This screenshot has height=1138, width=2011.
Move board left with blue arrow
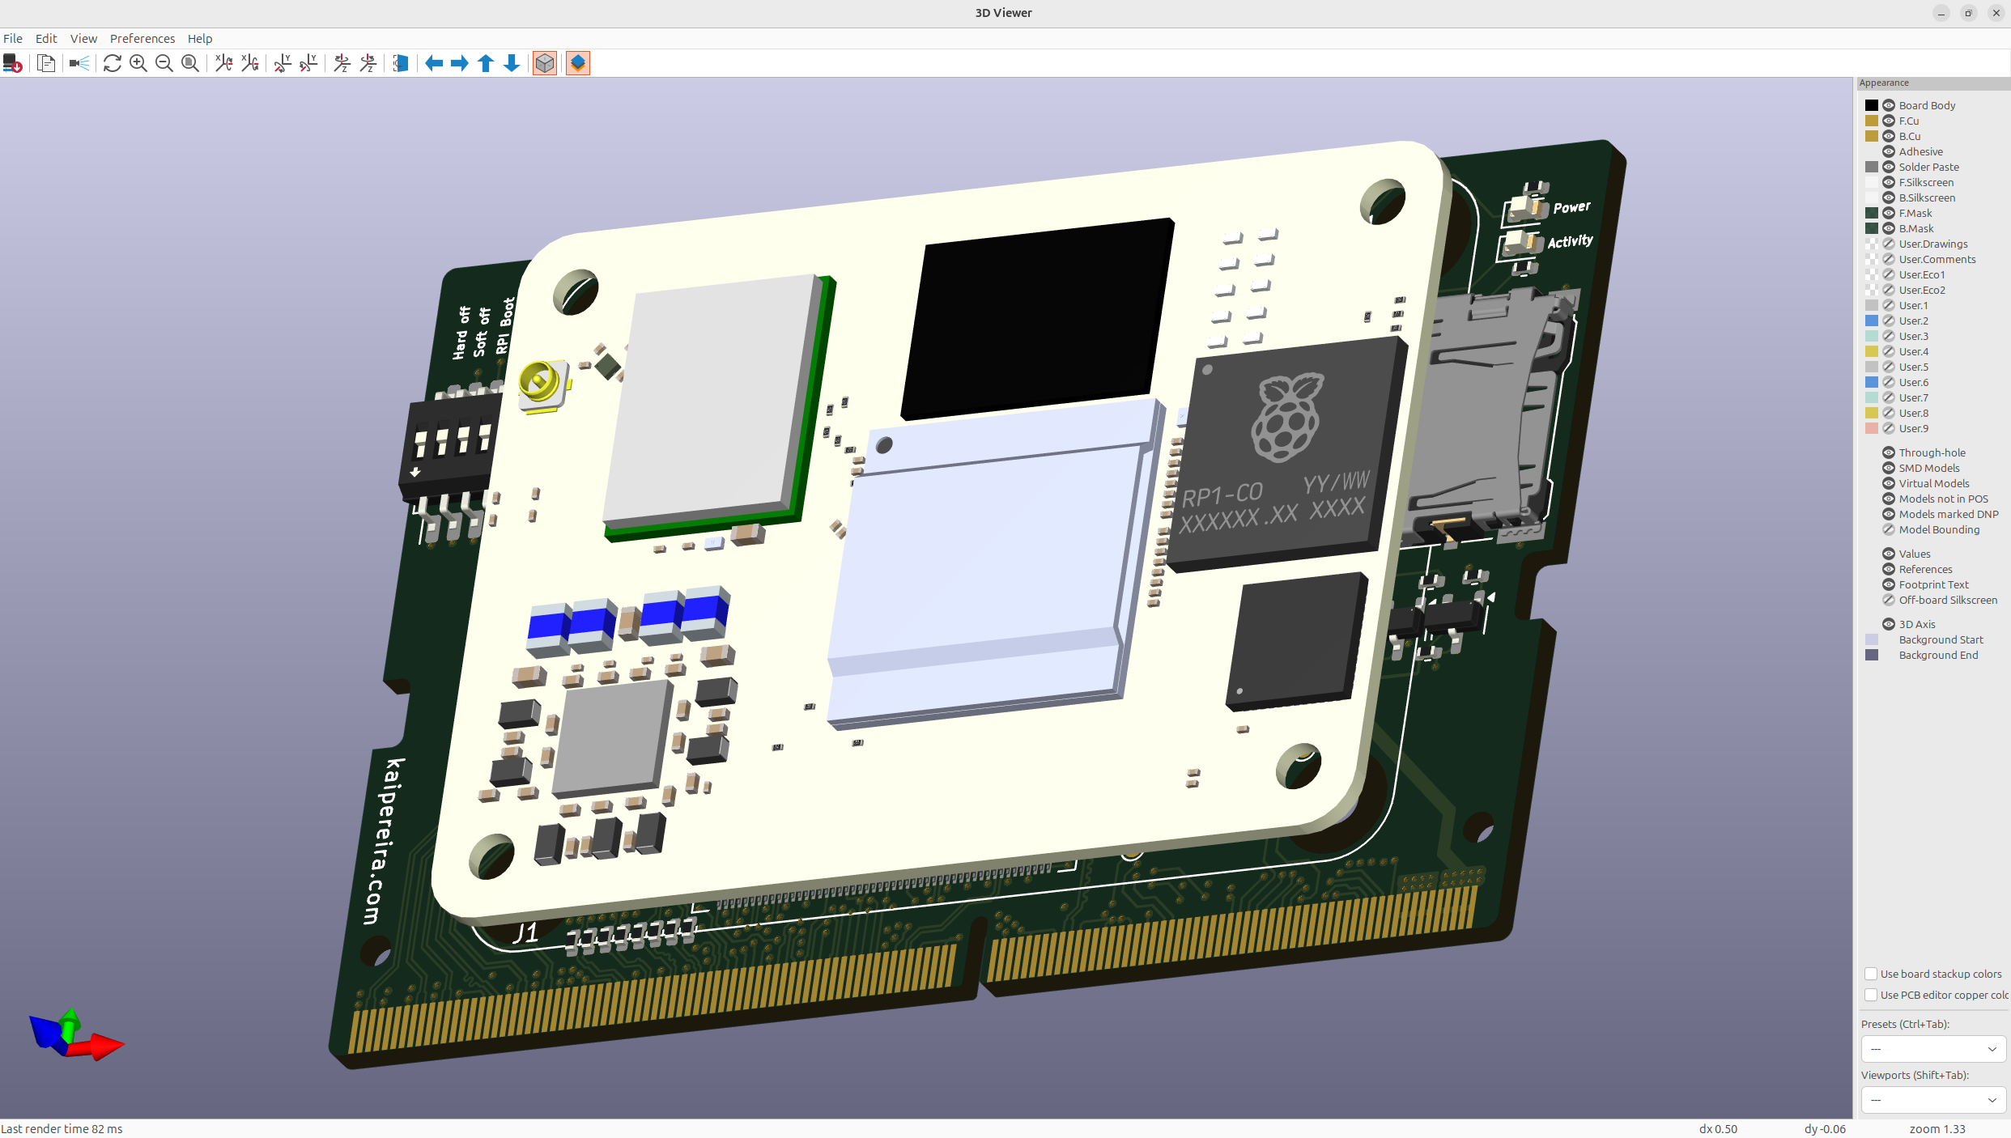(434, 63)
